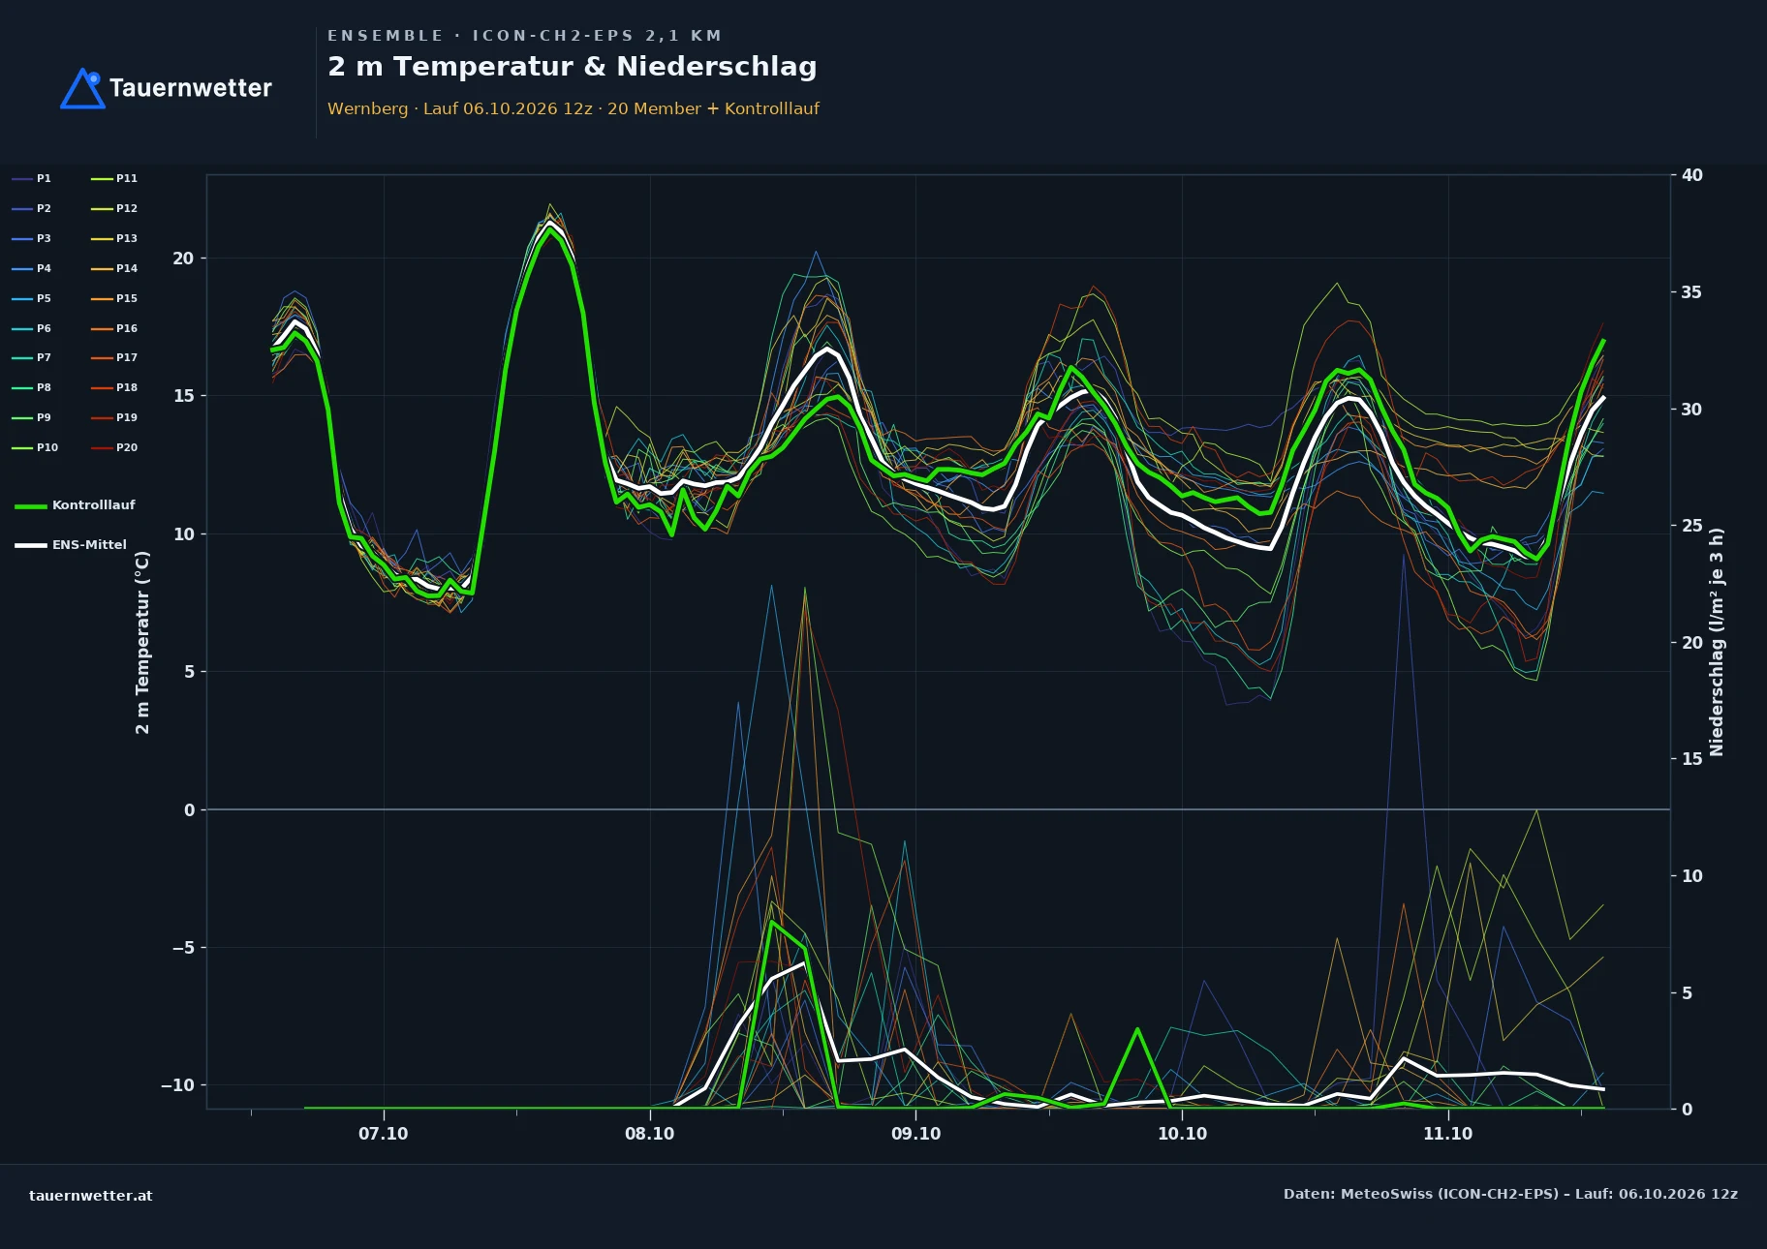Select the P7 legend entry
This screenshot has height=1249, width=1767.
[x=32, y=357]
